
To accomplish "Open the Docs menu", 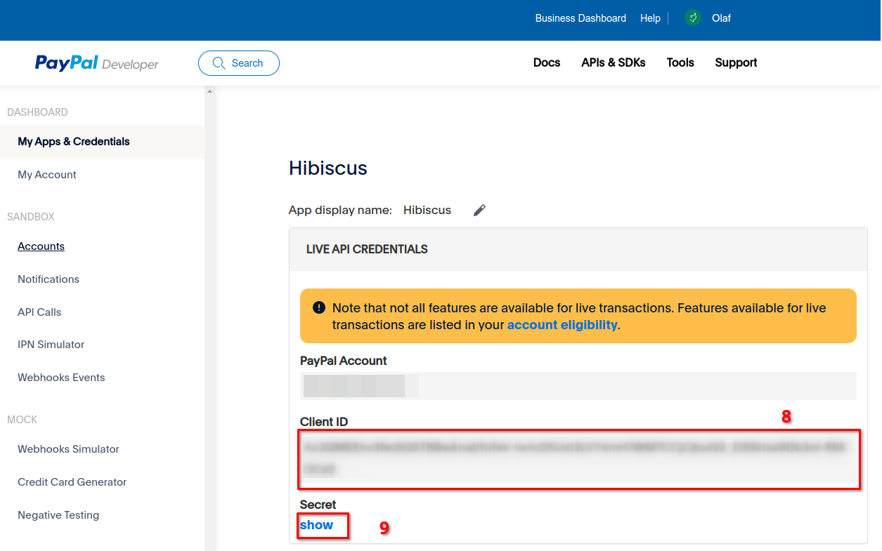I will [x=547, y=62].
